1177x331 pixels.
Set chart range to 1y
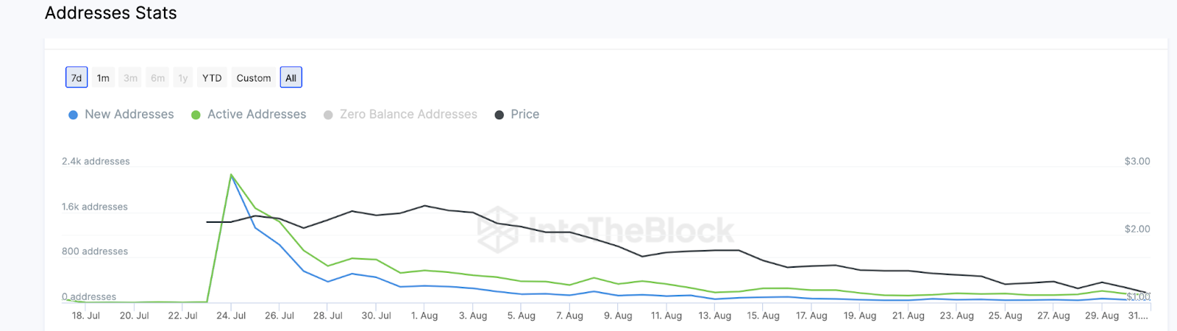(x=183, y=78)
